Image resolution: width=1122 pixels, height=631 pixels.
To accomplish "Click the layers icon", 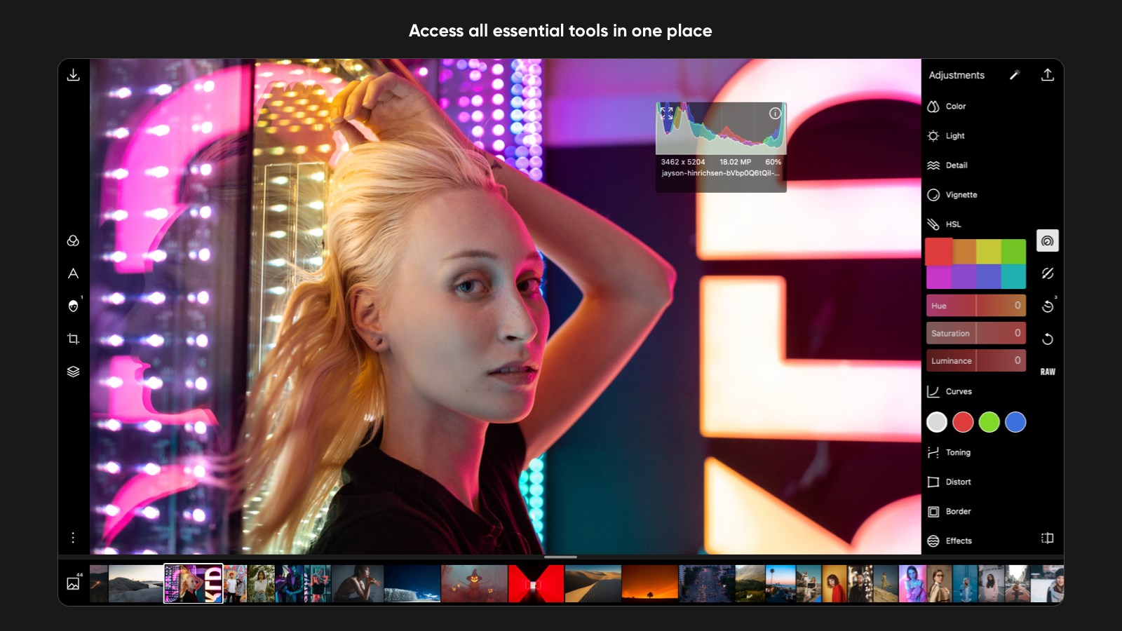I will tap(73, 372).
